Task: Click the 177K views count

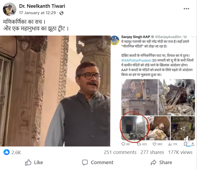Action: tap(180, 152)
